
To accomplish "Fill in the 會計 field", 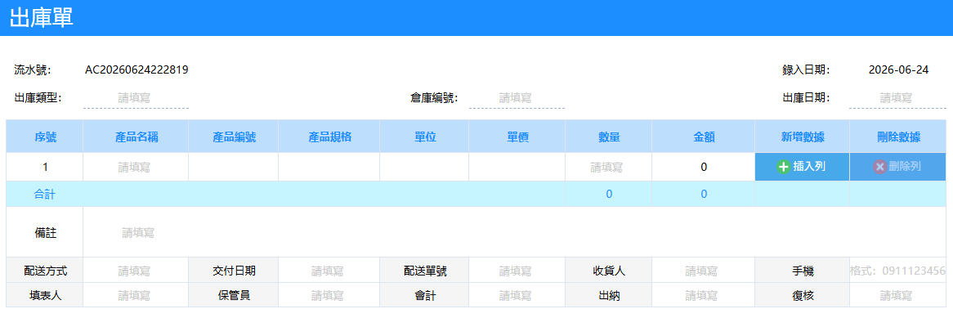I will coord(517,295).
